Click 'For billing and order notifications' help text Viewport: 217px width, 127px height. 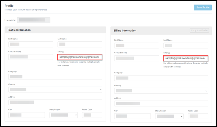click(x=186, y=65)
